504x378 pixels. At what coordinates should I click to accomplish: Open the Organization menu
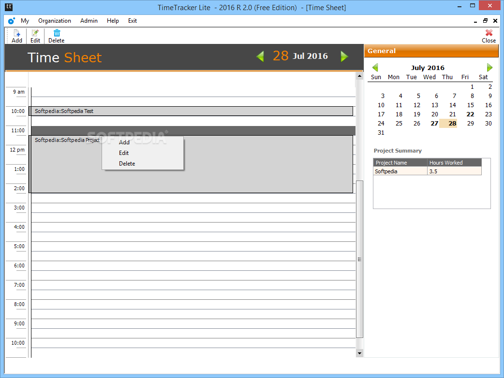[55, 21]
